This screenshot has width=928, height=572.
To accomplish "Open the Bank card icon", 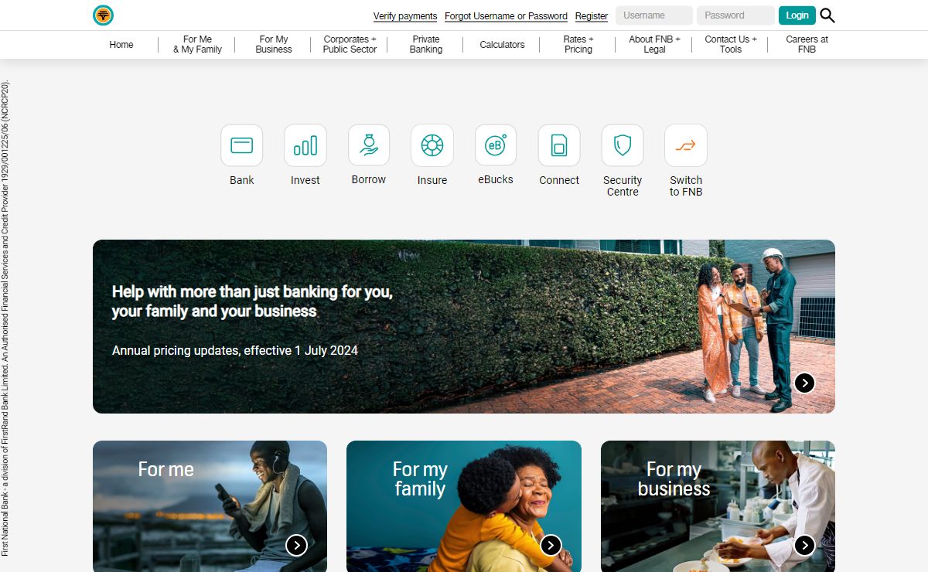I will click(x=242, y=145).
